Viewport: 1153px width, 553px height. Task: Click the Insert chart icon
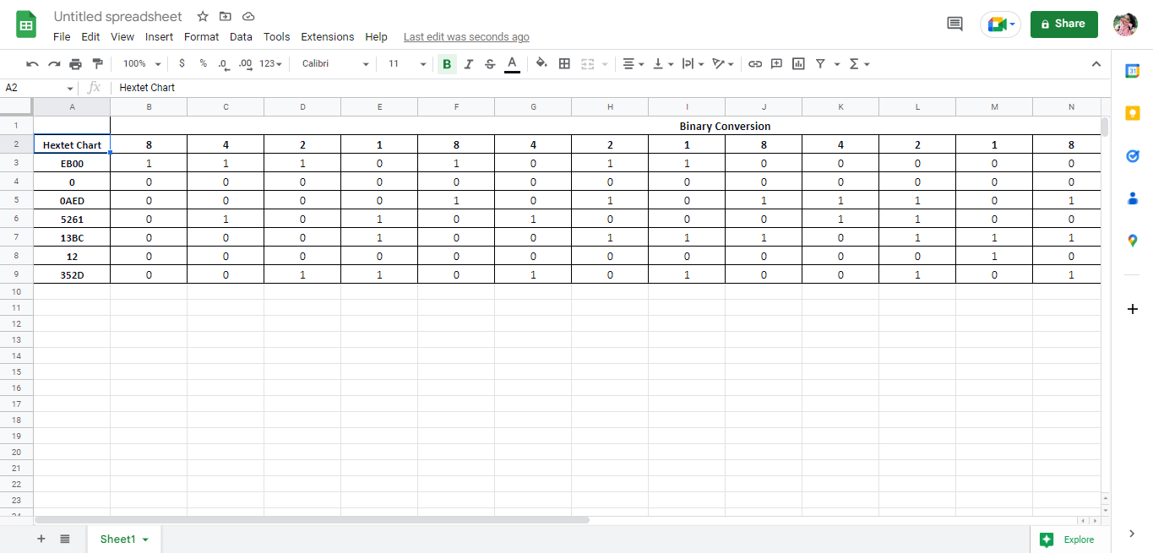[798, 63]
